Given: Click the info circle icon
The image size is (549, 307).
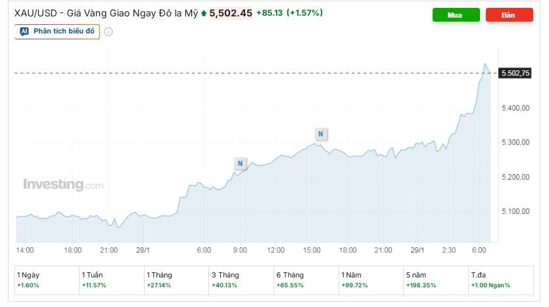Looking at the screenshot, I should point(108,31).
